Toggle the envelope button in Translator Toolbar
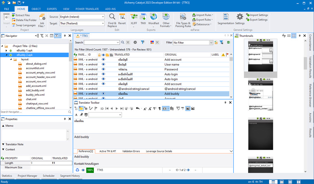 (x=81, y=108)
